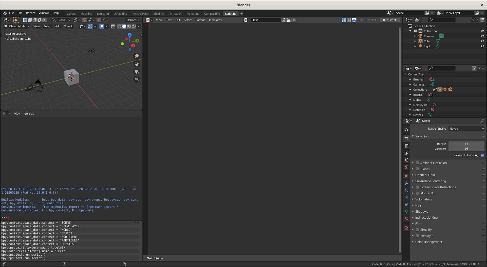The width and height of the screenshot is (487, 267).
Task: Toggle camera view using the viewport camera icon
Action: coord(137,72)
